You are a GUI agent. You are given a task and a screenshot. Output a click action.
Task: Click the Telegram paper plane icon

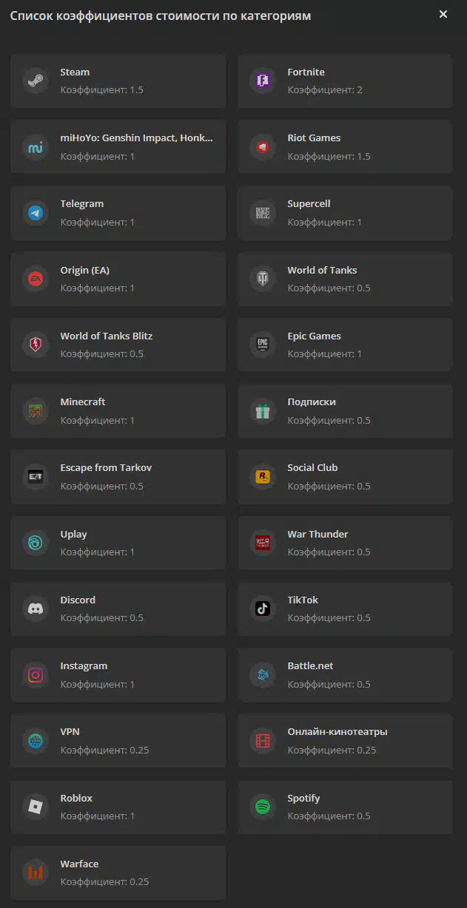pyautogui.click(x=35, y=213)
